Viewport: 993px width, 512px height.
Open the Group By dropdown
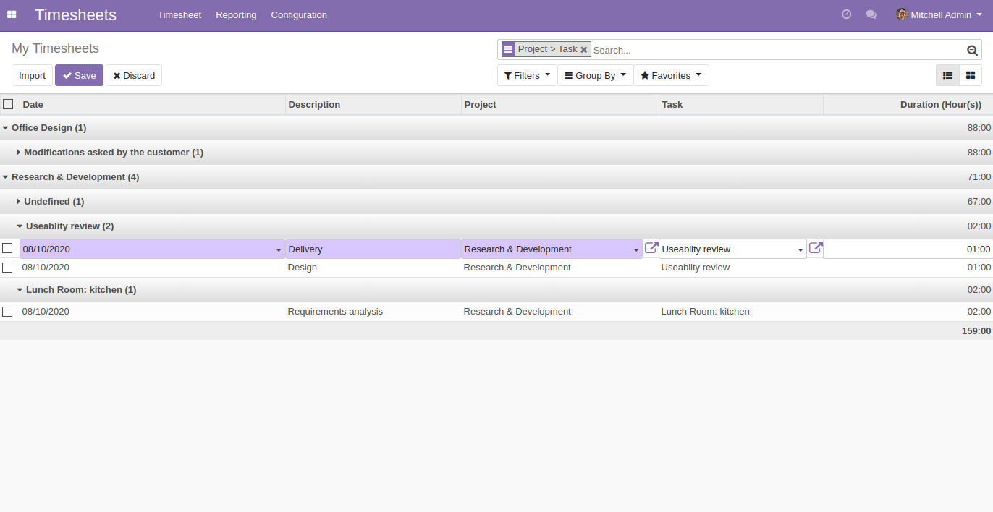pos(594,75)
